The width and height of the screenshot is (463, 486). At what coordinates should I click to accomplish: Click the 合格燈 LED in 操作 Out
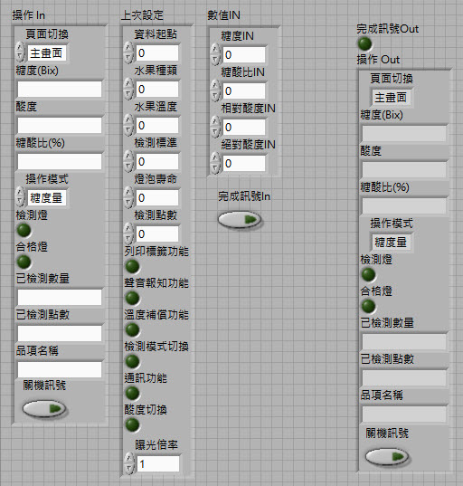(369, 306)
